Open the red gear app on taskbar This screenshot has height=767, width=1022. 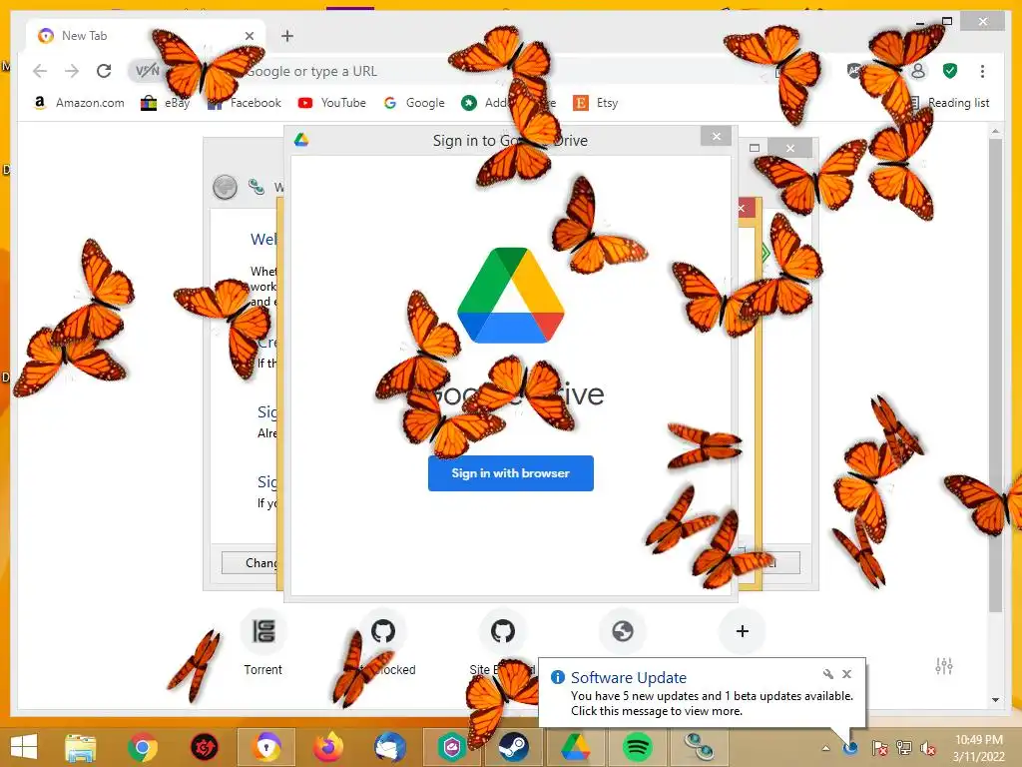(204, 747)
